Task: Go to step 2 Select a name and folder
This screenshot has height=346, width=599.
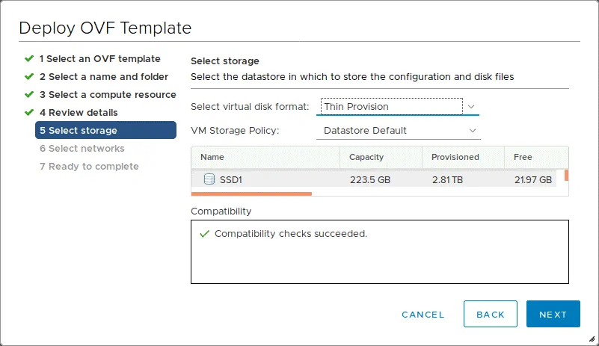Action: [103, 76]
